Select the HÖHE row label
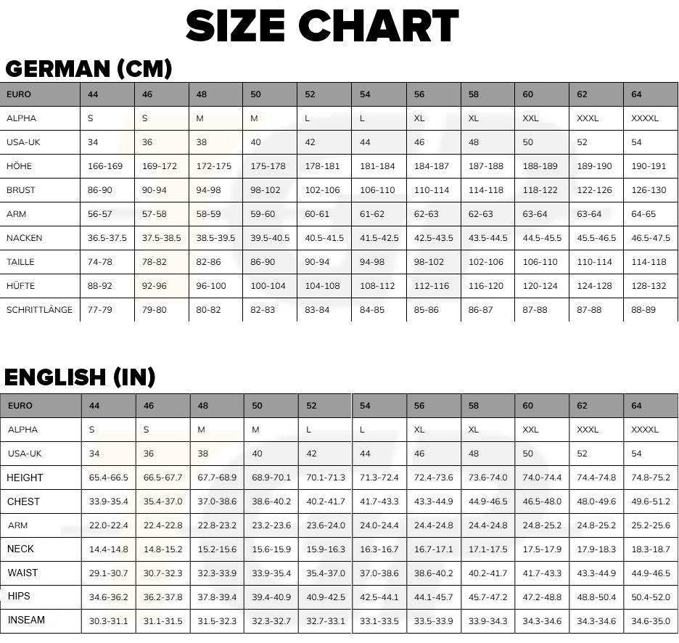 click(20, 166)
